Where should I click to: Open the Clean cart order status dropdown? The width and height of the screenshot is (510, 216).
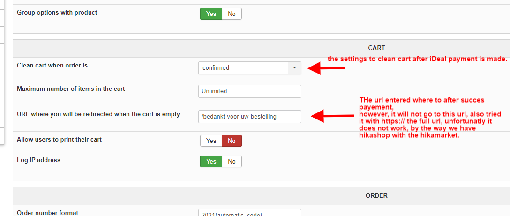click(x=243, y=68)
